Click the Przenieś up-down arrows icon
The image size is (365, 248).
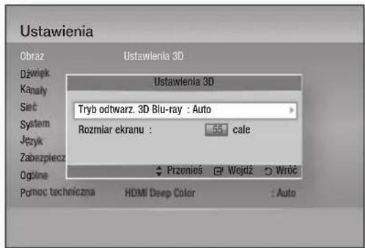pyautogui.click(x=158, y=171)
